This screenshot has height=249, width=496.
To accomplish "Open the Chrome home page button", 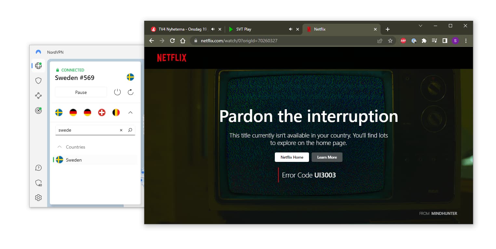I will coord(183,41).
